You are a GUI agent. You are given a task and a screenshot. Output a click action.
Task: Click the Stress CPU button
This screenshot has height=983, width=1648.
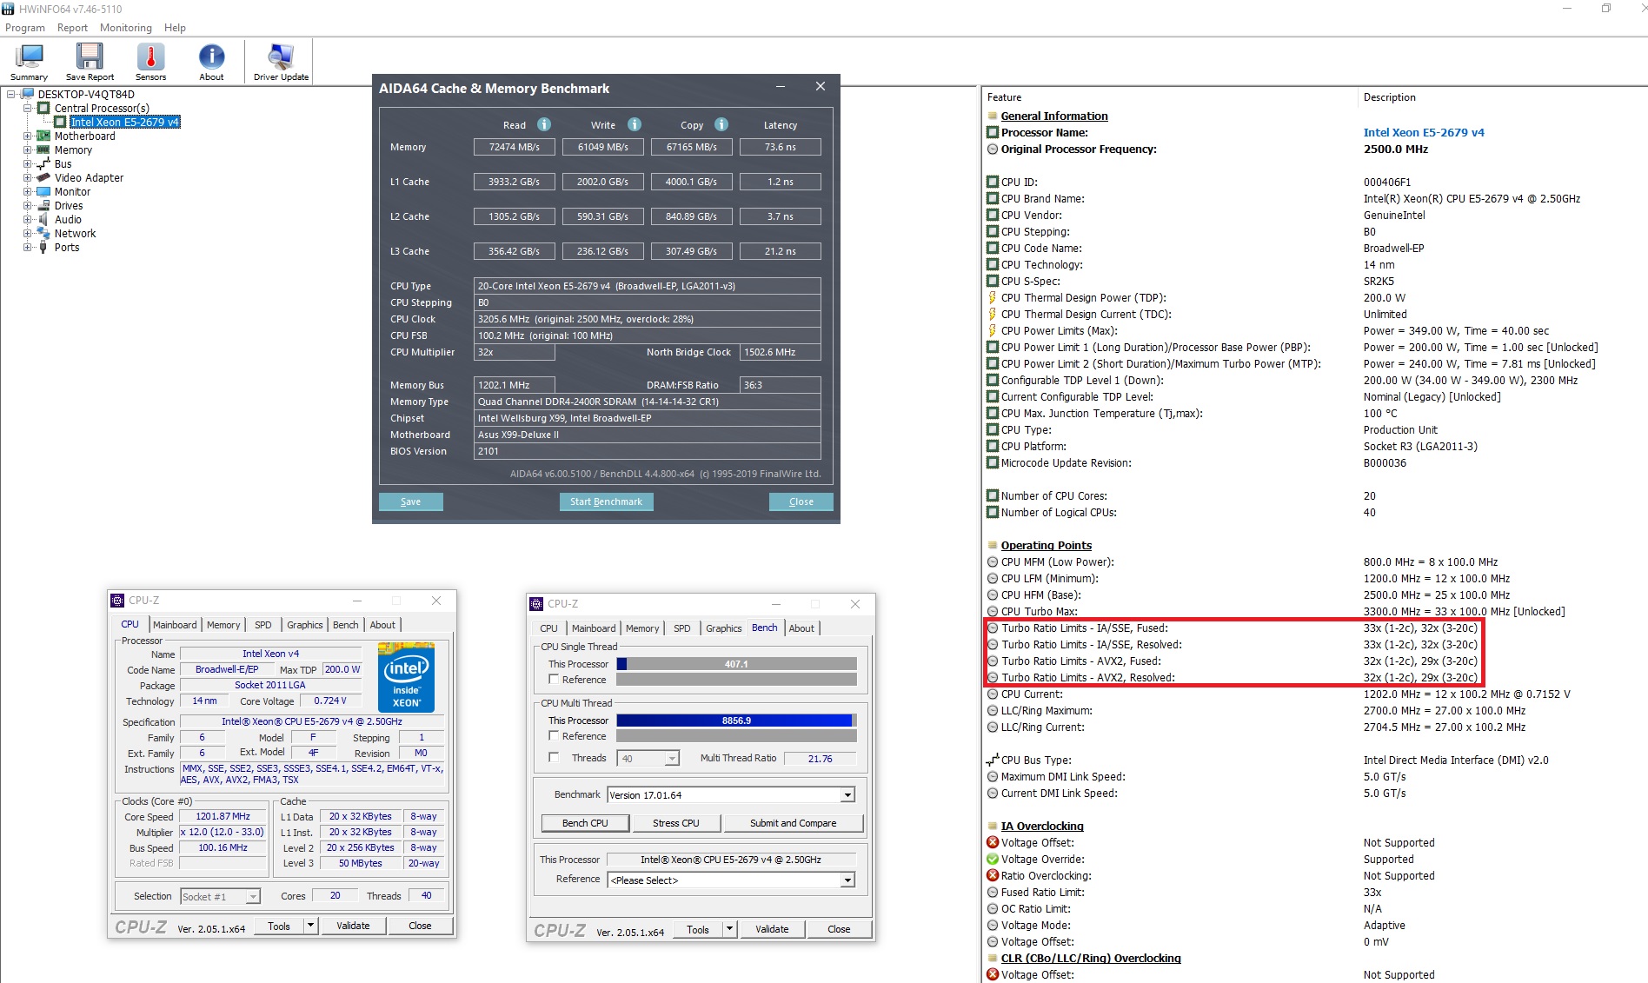click(x=676, y=823)
